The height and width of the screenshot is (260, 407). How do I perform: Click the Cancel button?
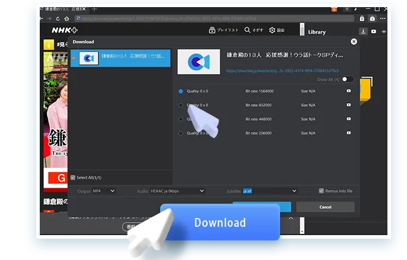click(x=325, y=207)
